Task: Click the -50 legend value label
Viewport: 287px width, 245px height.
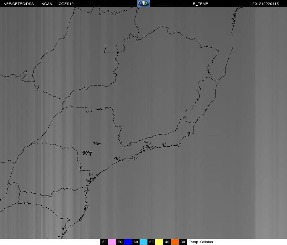Action: (x=151, y=242)
